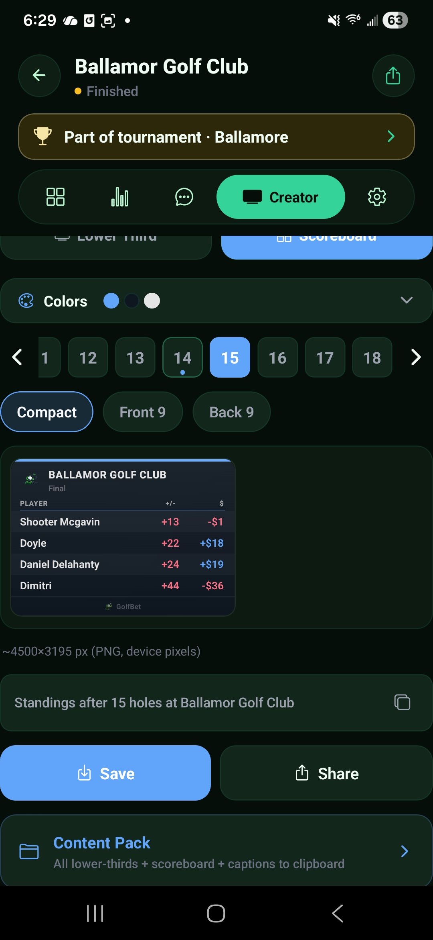Select the stats bar chart icon
The image size is (433, 940).
point(119,197)
